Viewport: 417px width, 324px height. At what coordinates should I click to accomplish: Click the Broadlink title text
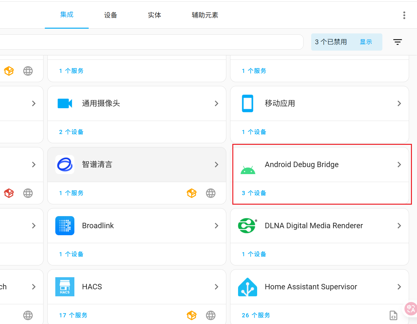(x=98, y=226)
